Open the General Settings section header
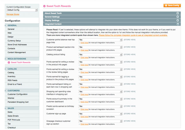 112,17
